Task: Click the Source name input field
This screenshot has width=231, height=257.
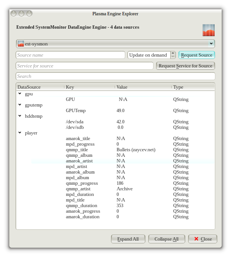Action: (70, 55)
